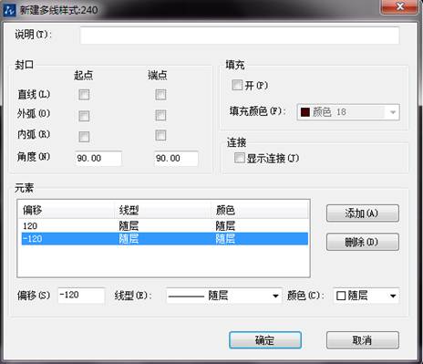This screenshot has height=364, width=423.
Task: Expand the 线型 dropdown
Action: 223,296
